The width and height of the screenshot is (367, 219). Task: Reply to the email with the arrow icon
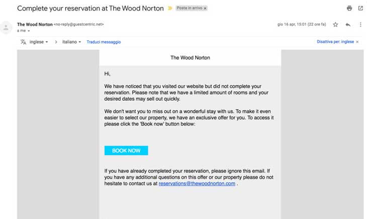348,24
